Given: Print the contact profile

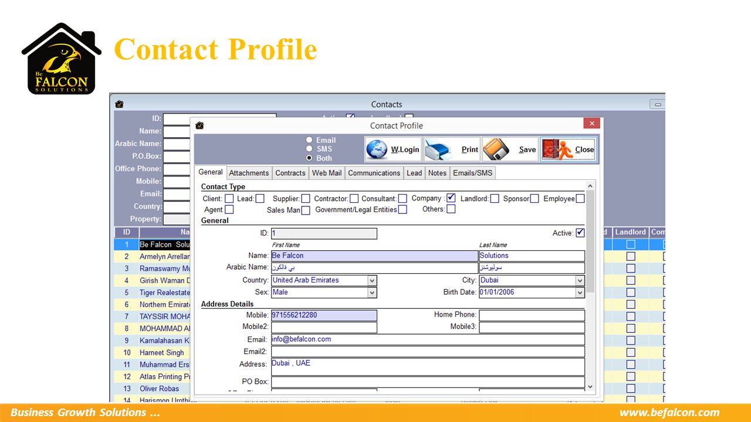Looking at the screenshot, I should point(451,149).
